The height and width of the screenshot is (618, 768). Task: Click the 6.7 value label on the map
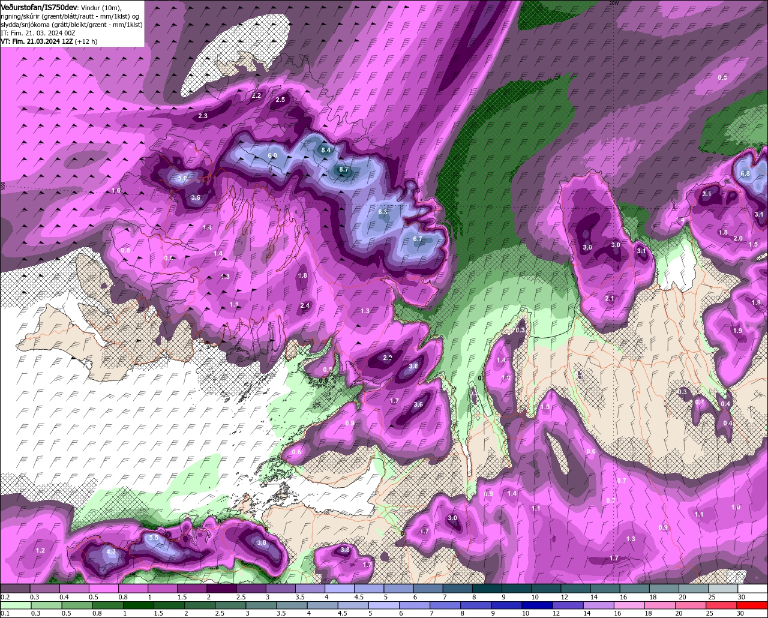point(418,239)
